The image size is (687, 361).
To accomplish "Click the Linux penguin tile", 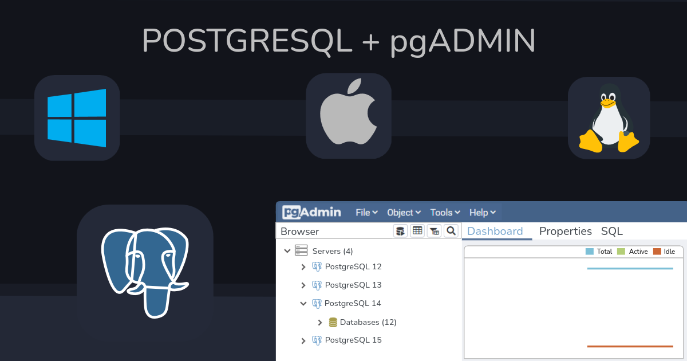I will pyautogui.click(x=609, y=117).
